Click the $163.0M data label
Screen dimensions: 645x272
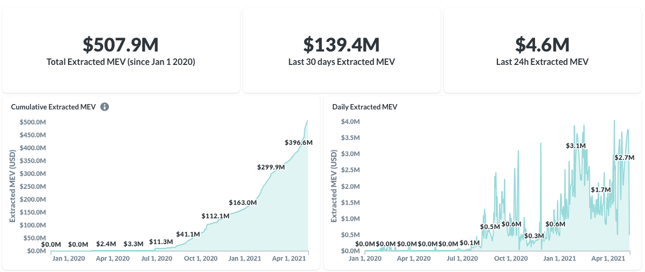point(243,203)
